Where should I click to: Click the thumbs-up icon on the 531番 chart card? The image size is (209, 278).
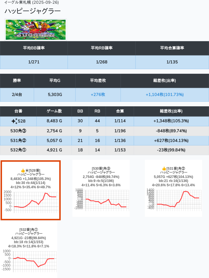coord(164,169)
